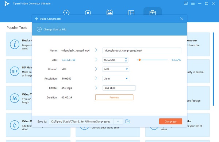The height and width of the screenshot is (142, 219).
Task: Click the size slider orange handle
Action: pyautogui.click(x=139, y=60)
